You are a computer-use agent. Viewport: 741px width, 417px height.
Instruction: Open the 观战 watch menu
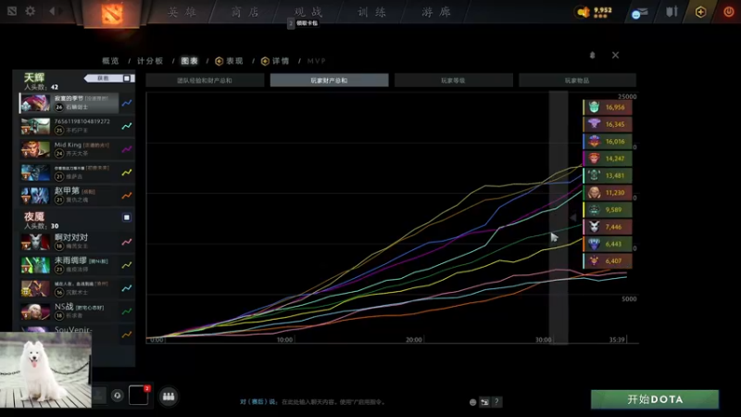[308, 12]
